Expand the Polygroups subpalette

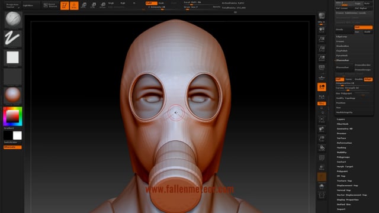(343, 157)
